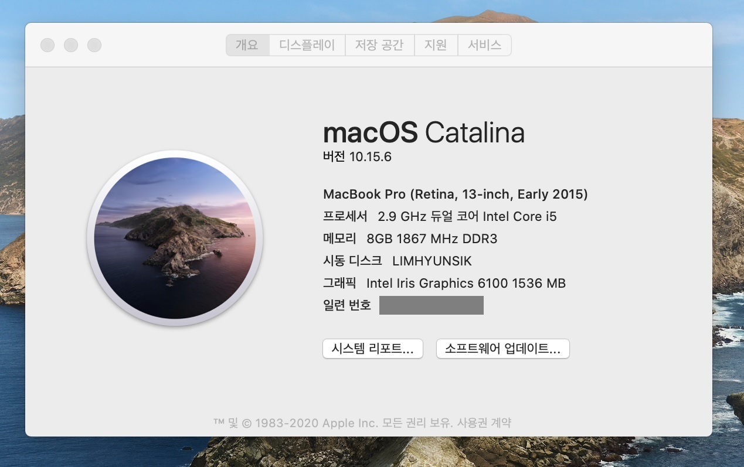
Task: Close the About This Mac window
Action: click(x=47, y=45)
